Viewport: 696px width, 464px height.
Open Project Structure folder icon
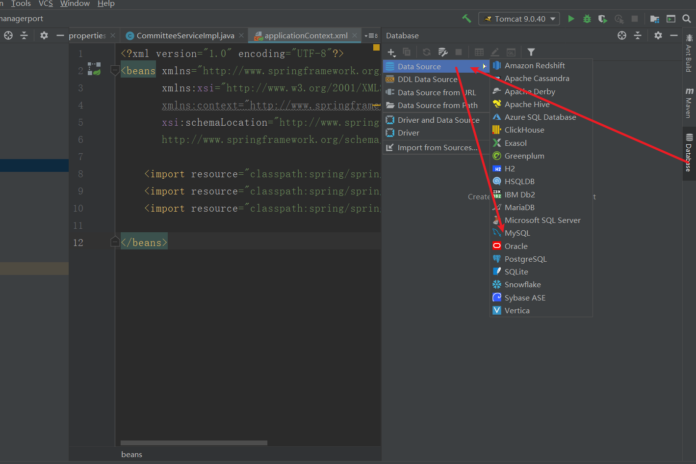(655, 19)
